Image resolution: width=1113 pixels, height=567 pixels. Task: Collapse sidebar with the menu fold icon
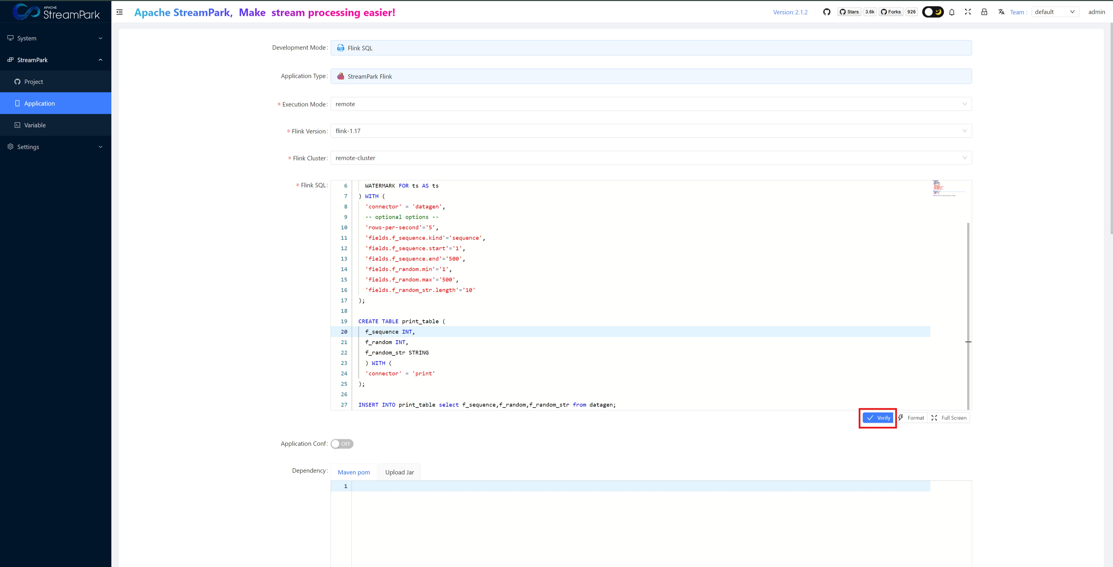120,12
